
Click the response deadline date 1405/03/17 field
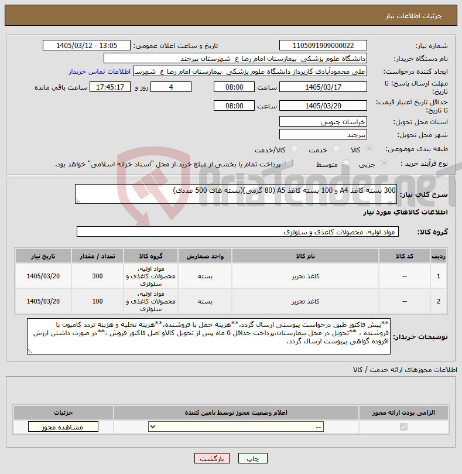click(x=323, y=87)
